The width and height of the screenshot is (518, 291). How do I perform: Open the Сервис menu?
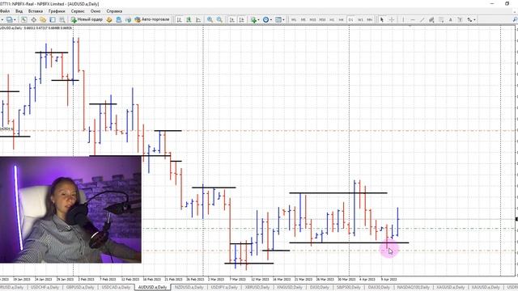78,11
